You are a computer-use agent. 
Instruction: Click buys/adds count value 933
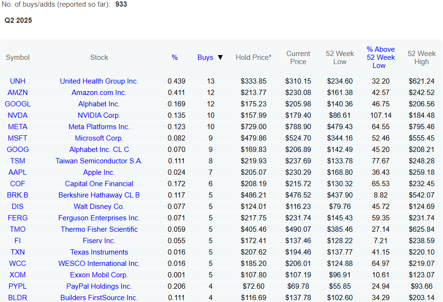(x=121, y=4)
